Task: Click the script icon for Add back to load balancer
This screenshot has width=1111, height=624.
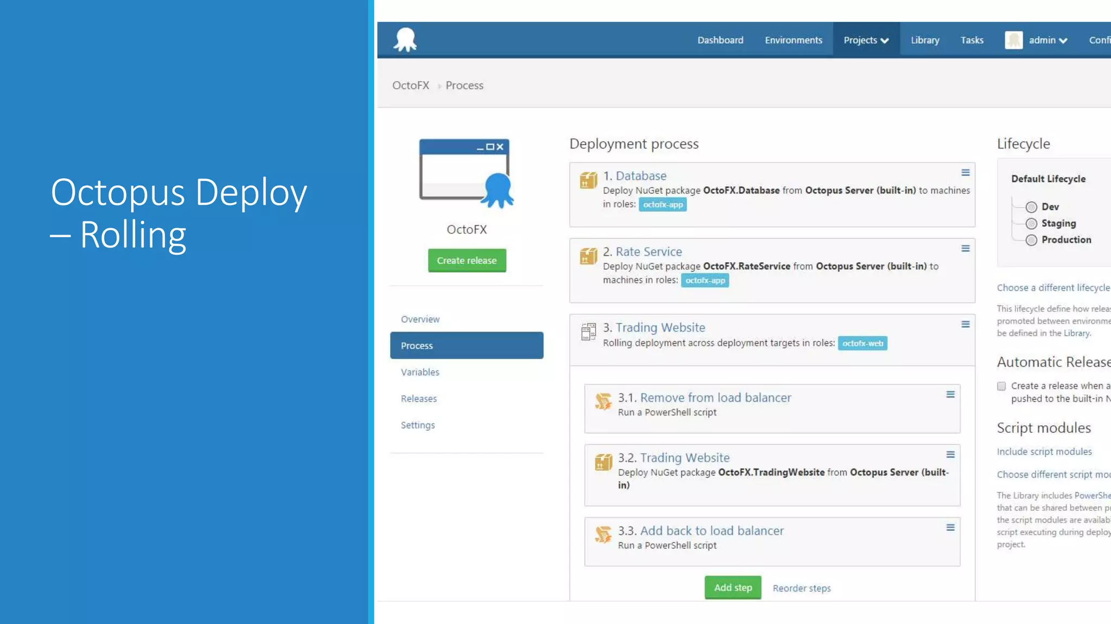Action: tap(603, 535)
